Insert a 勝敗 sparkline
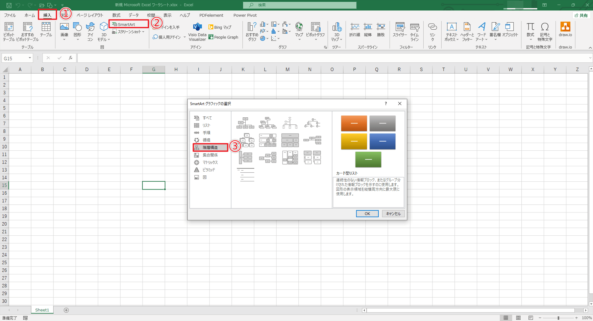The image size is (593, 321). (x=381, y=30)
